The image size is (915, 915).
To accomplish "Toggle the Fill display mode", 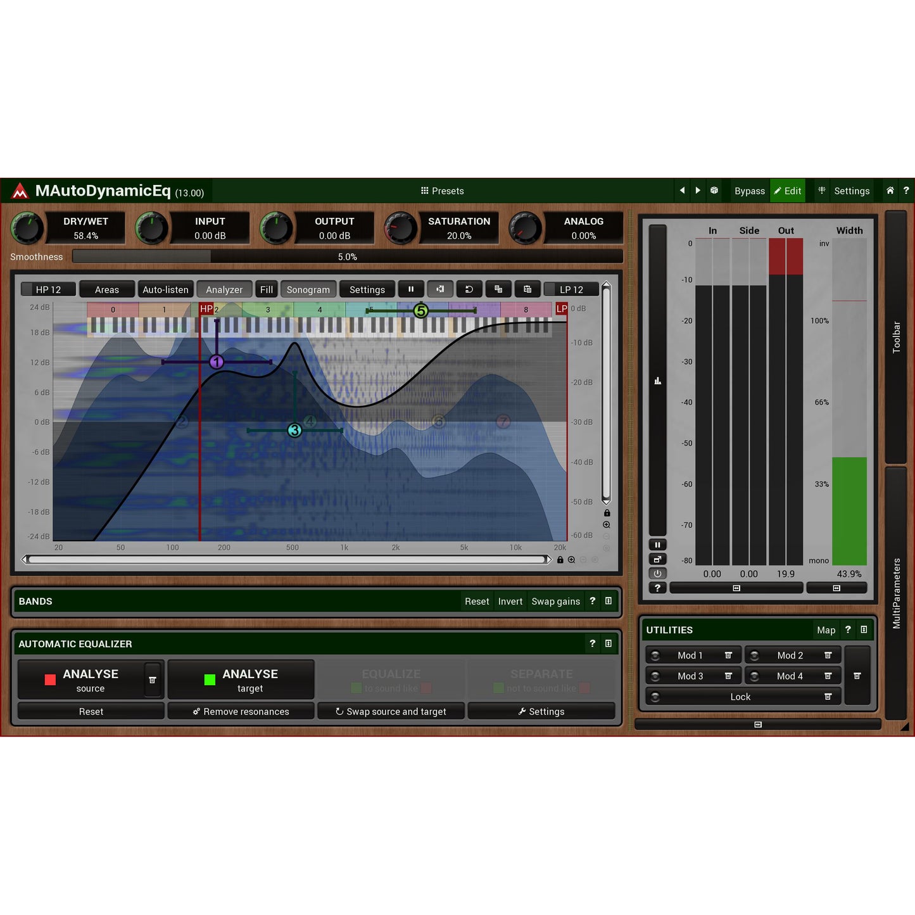I will 266,289.
